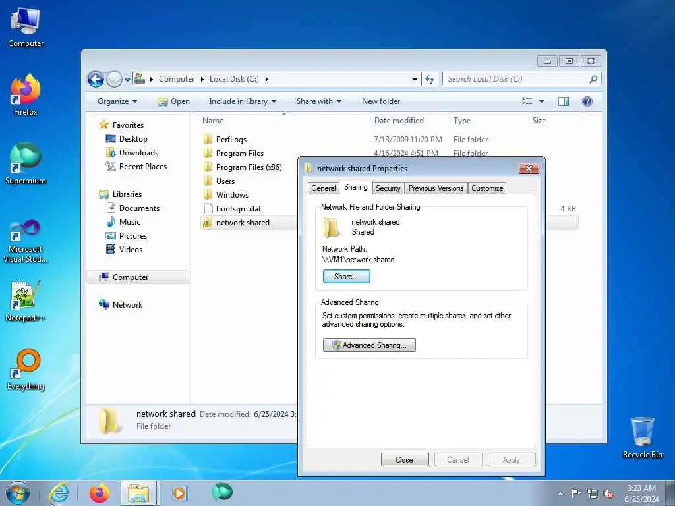This screenshot has height=506, width=675.
Task: Open the Previous Versions tab
Action: (x=436, y=188)
